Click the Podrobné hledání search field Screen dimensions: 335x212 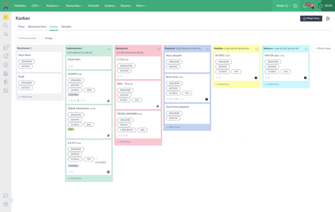pyautogui.click(x=27, y=38)
